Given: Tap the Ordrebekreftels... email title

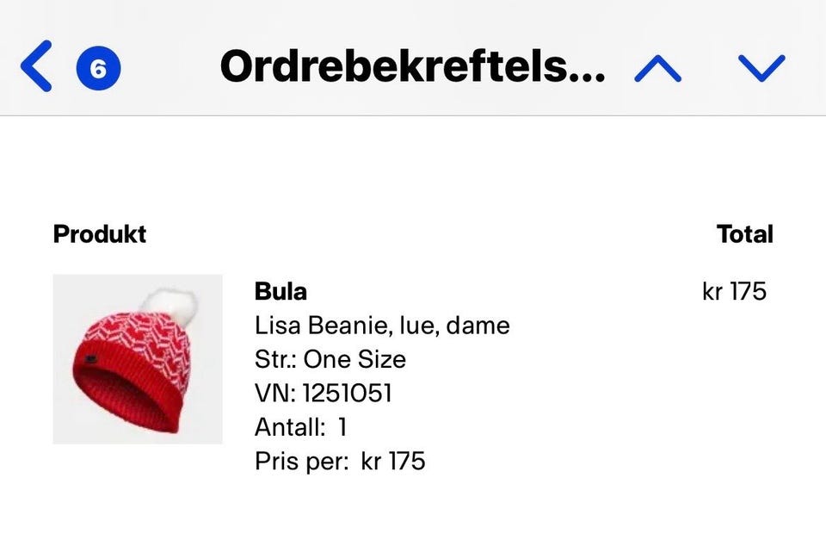Looking at the screenshot, I should (412, 67).
